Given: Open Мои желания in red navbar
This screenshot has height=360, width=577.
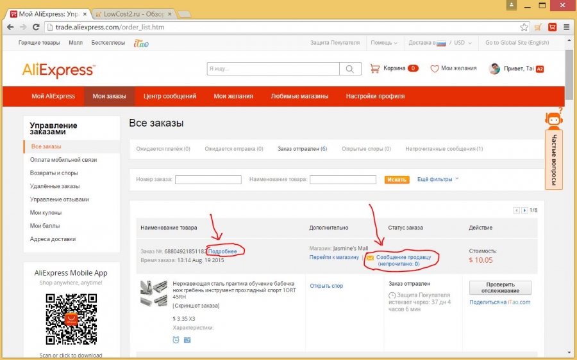Looking at the screenshot, I should pyautogui.click(x=233, y=96).
